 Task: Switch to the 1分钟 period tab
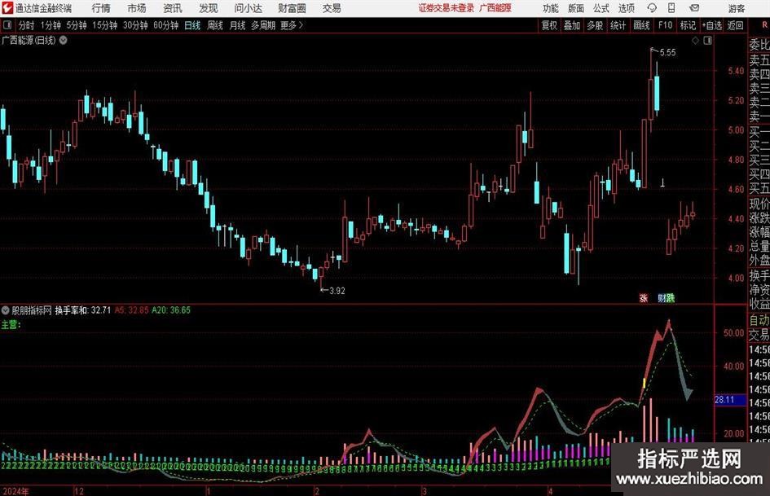coord(51,25)
